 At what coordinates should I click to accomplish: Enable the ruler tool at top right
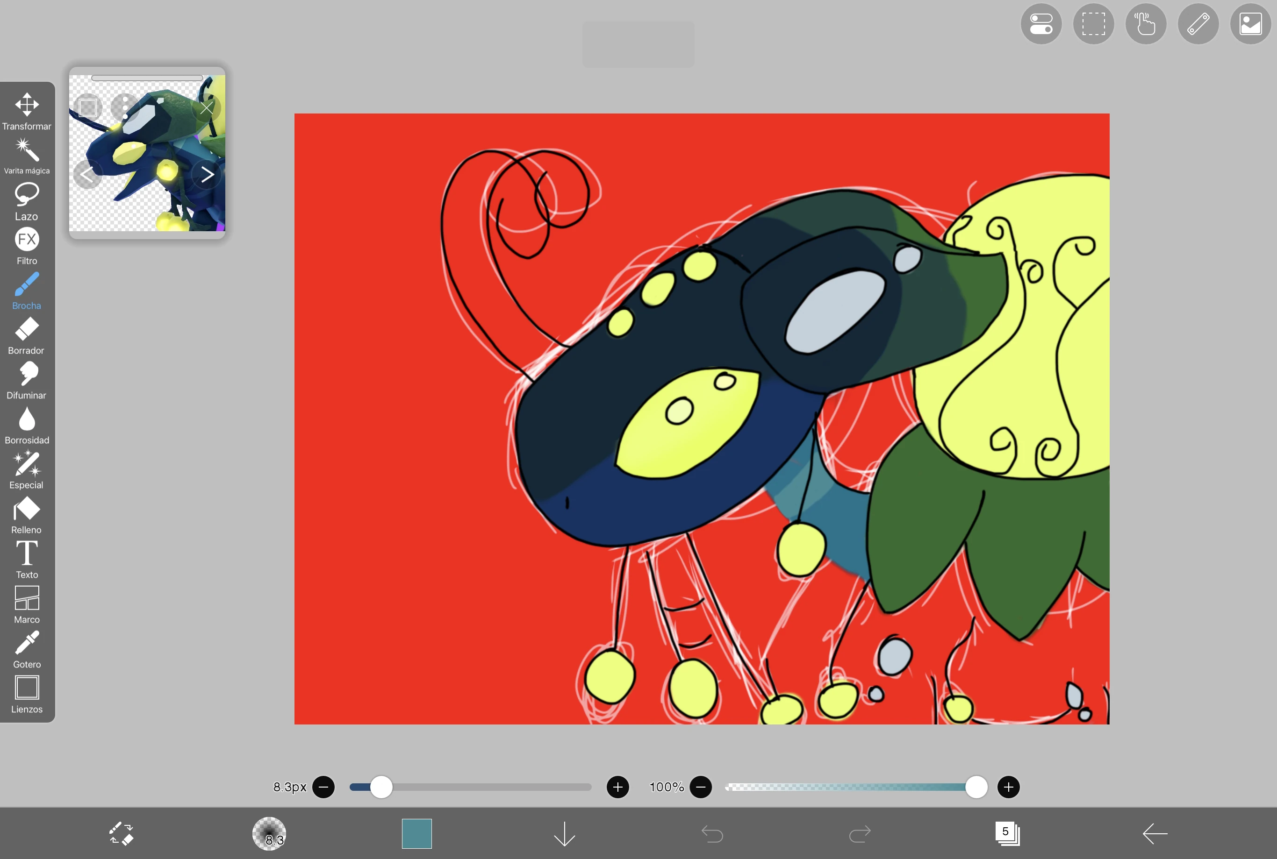(x=1198, y=23)
